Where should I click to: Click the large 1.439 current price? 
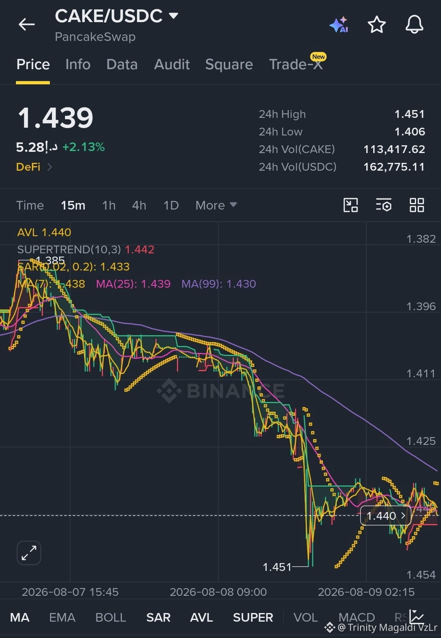coord(56,118)
